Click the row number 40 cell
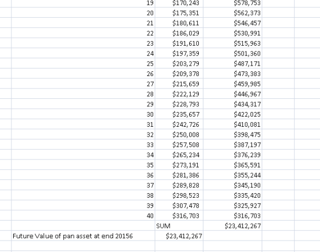This screenshot has width=320, height=252. (83, 215)
